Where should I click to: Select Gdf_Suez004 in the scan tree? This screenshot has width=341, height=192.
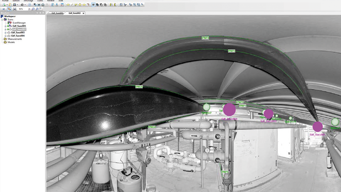18,36
